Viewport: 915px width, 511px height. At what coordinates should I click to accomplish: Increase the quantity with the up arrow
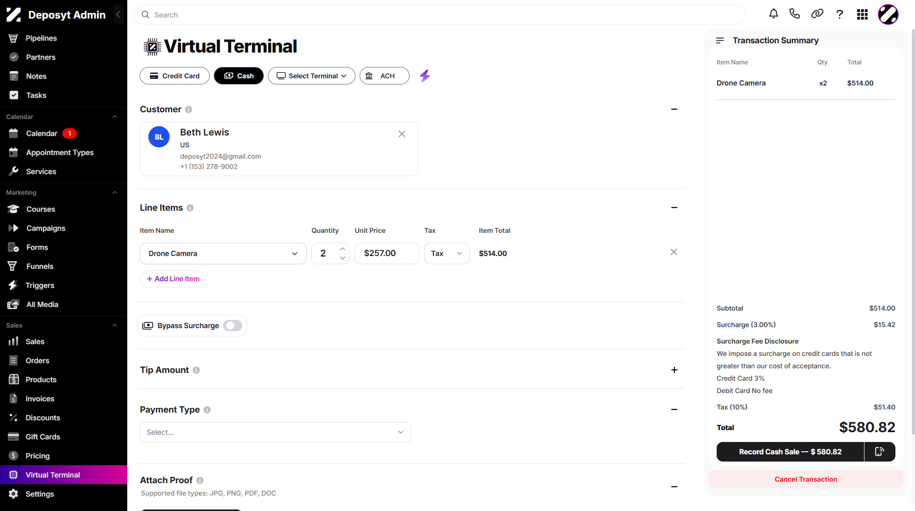pos(343,249)
